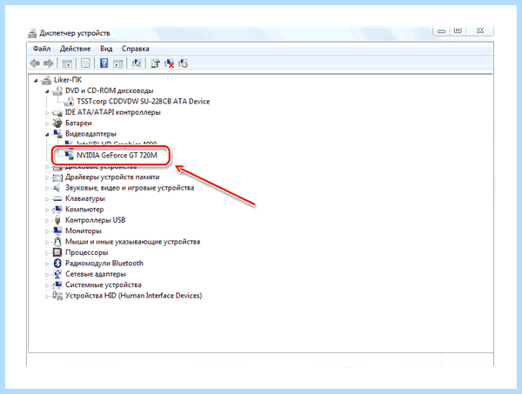Click the Device Manager title bar icon
The width and height of the screenshot is (522, 394).
(32, 33)
